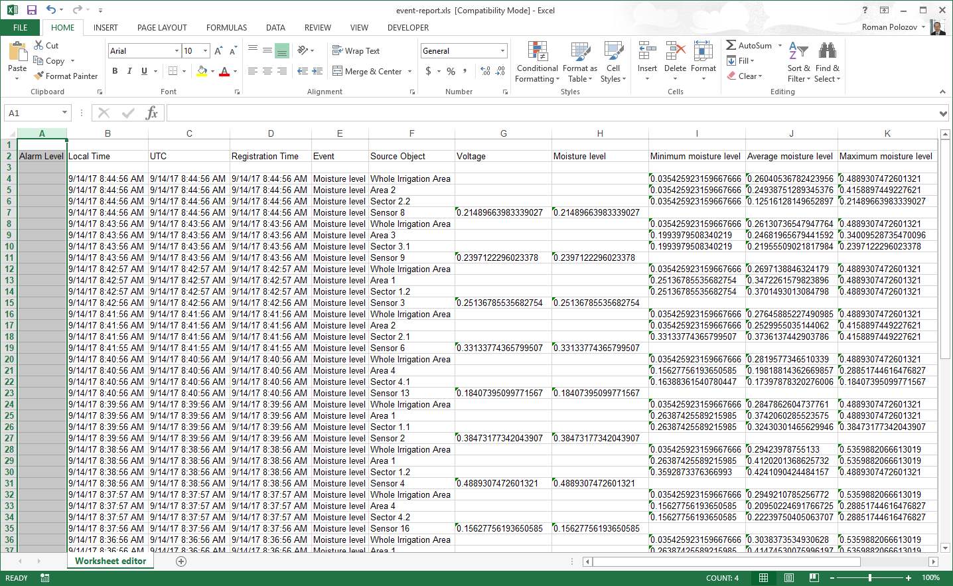Switch to Page Break Preview in status bar
Screen dimensions: 953x586
click(814, 578)
